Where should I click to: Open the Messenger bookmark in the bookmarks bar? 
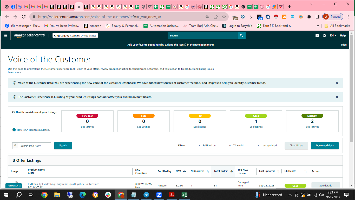(23, 26)
